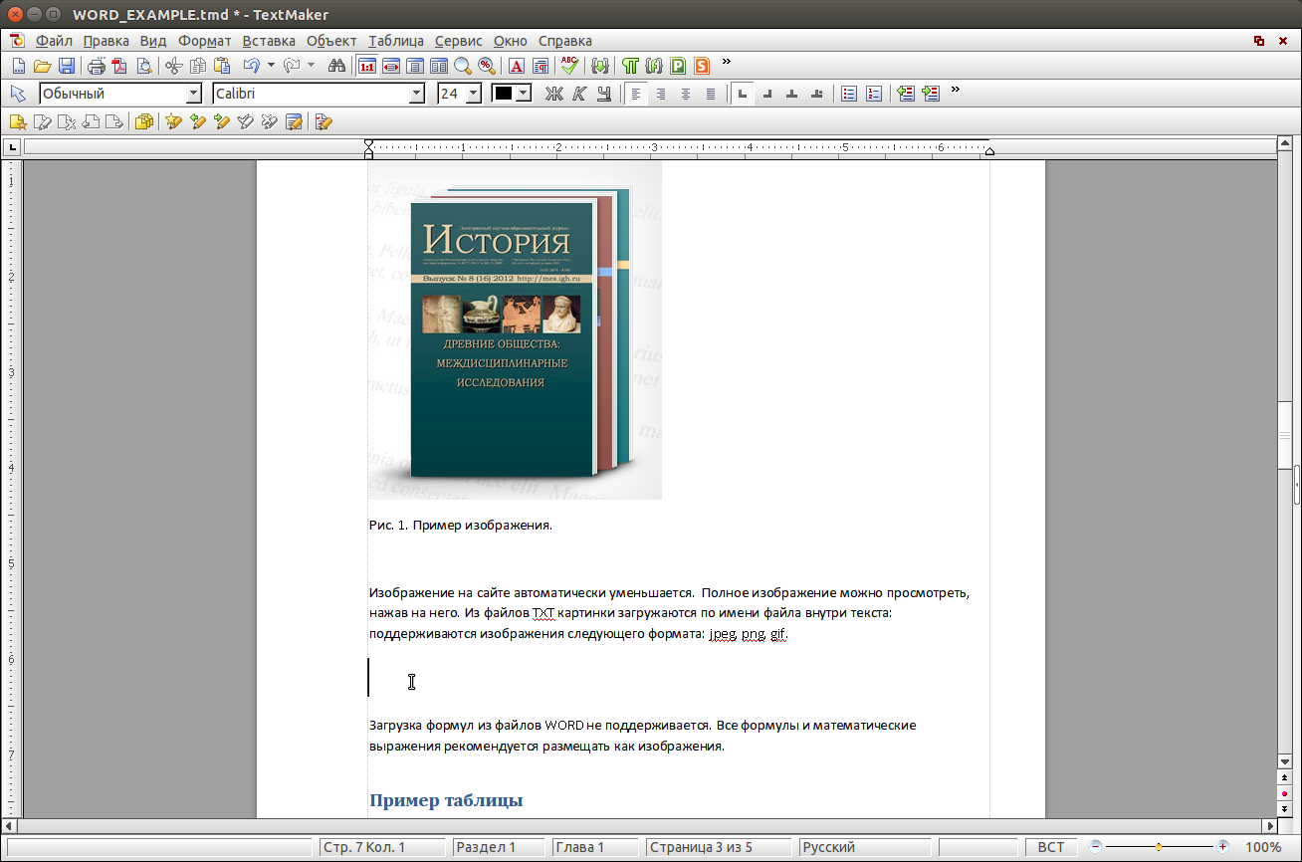Copy selection using the copy icon
The width and height of the screenshot is (1302, 862).
coord(198,67)
